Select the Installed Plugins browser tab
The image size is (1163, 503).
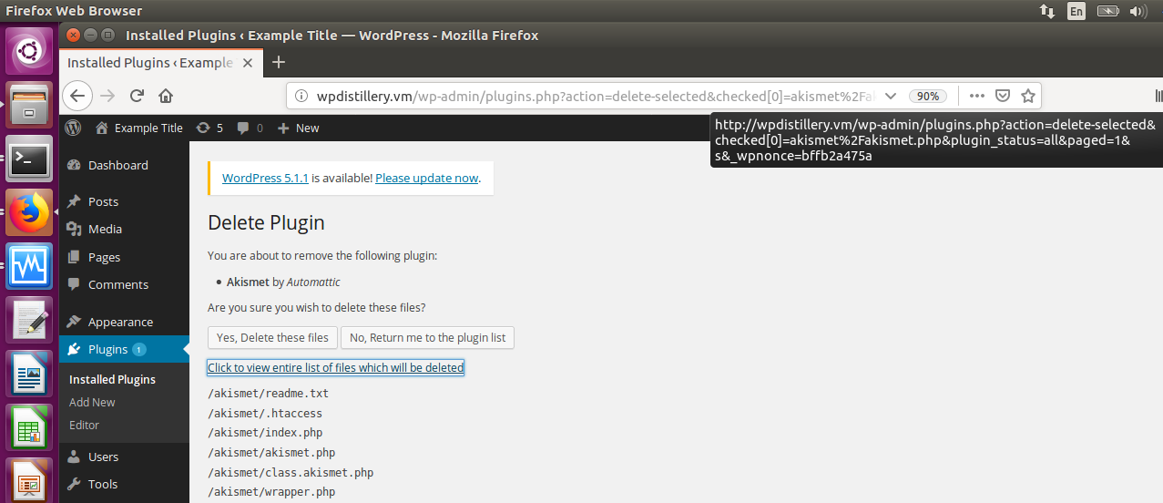click(x=162, y=62)
